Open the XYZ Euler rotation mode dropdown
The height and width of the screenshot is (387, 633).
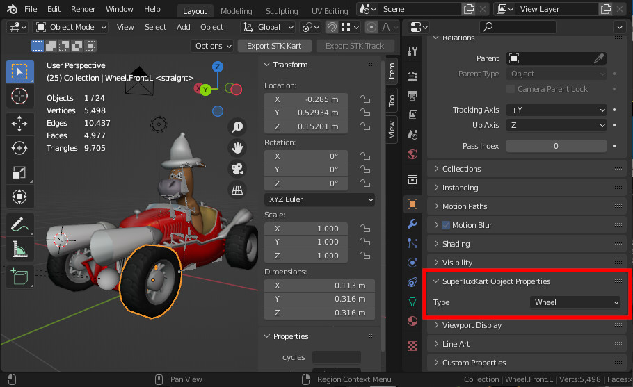pyautogui.click(x=320, y=199)
